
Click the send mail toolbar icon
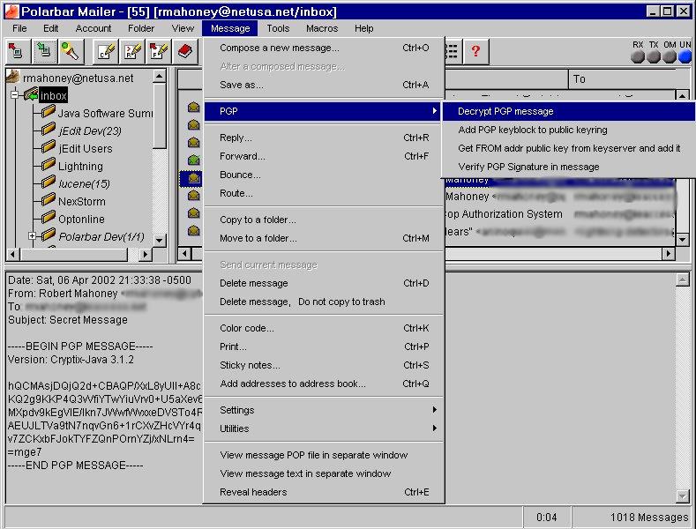(x=18, y=51)
